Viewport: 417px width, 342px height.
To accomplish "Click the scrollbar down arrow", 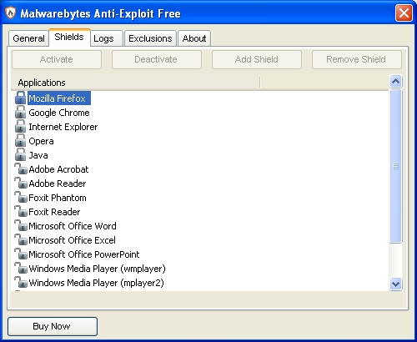I will (395, 284).
